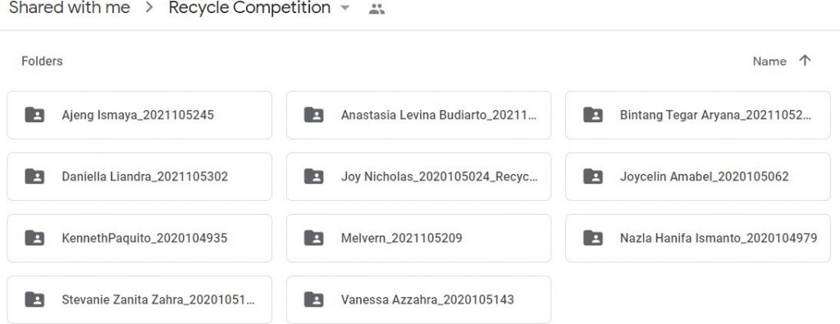Go back to Shared with me

(70, 8)
